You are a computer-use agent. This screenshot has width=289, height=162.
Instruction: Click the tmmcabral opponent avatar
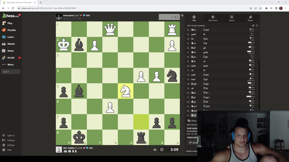point(59,17)
